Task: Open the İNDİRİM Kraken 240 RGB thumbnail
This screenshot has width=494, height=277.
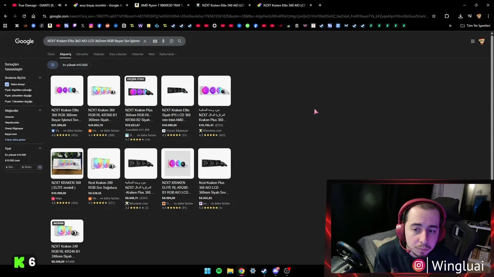Action: coord(67,231)
